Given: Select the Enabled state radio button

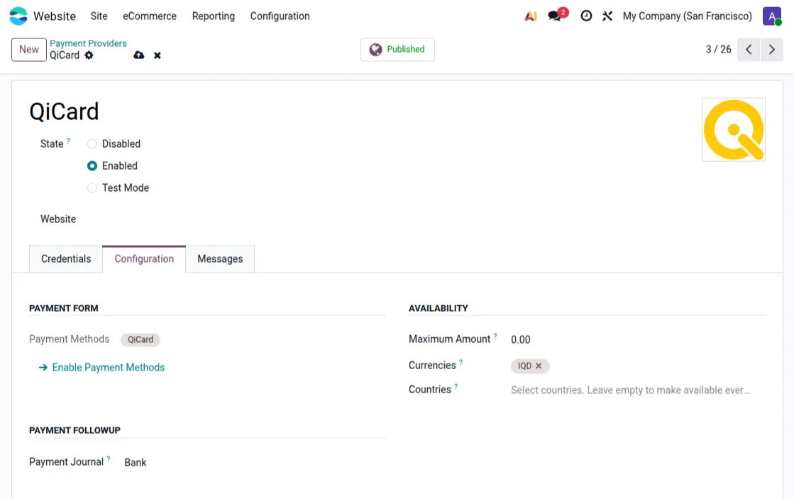Looking at the screenshot, I should (x=92, y=165).
